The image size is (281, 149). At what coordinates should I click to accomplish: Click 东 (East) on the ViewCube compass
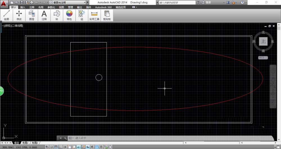(x=273, y=42)
